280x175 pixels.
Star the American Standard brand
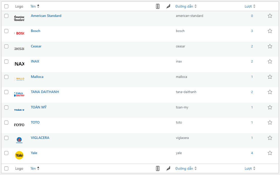click(270, 16)
